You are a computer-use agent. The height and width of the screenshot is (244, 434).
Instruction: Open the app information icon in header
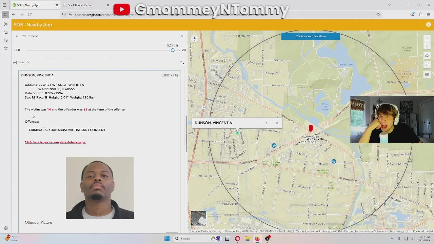pyautogui.click(x=428, y=25)
